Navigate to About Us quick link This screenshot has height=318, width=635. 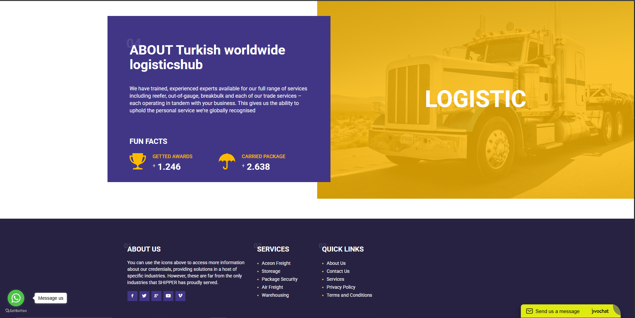point(336,263)
